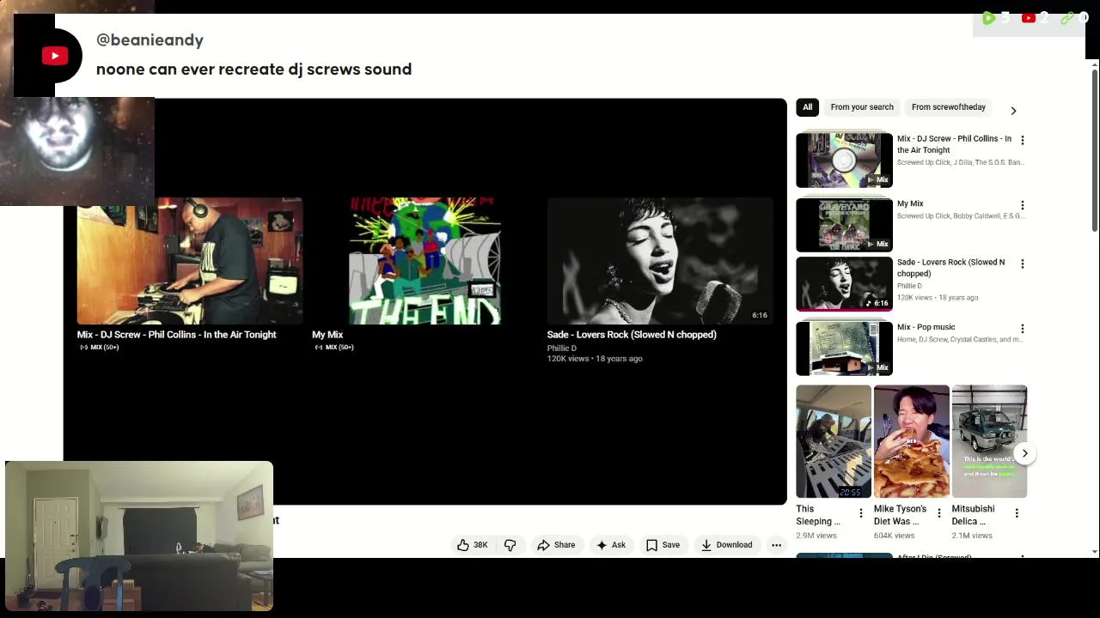1100x618 pixels.
Task: Open options menu for My Mix
Action: (x=1022, y=205)
